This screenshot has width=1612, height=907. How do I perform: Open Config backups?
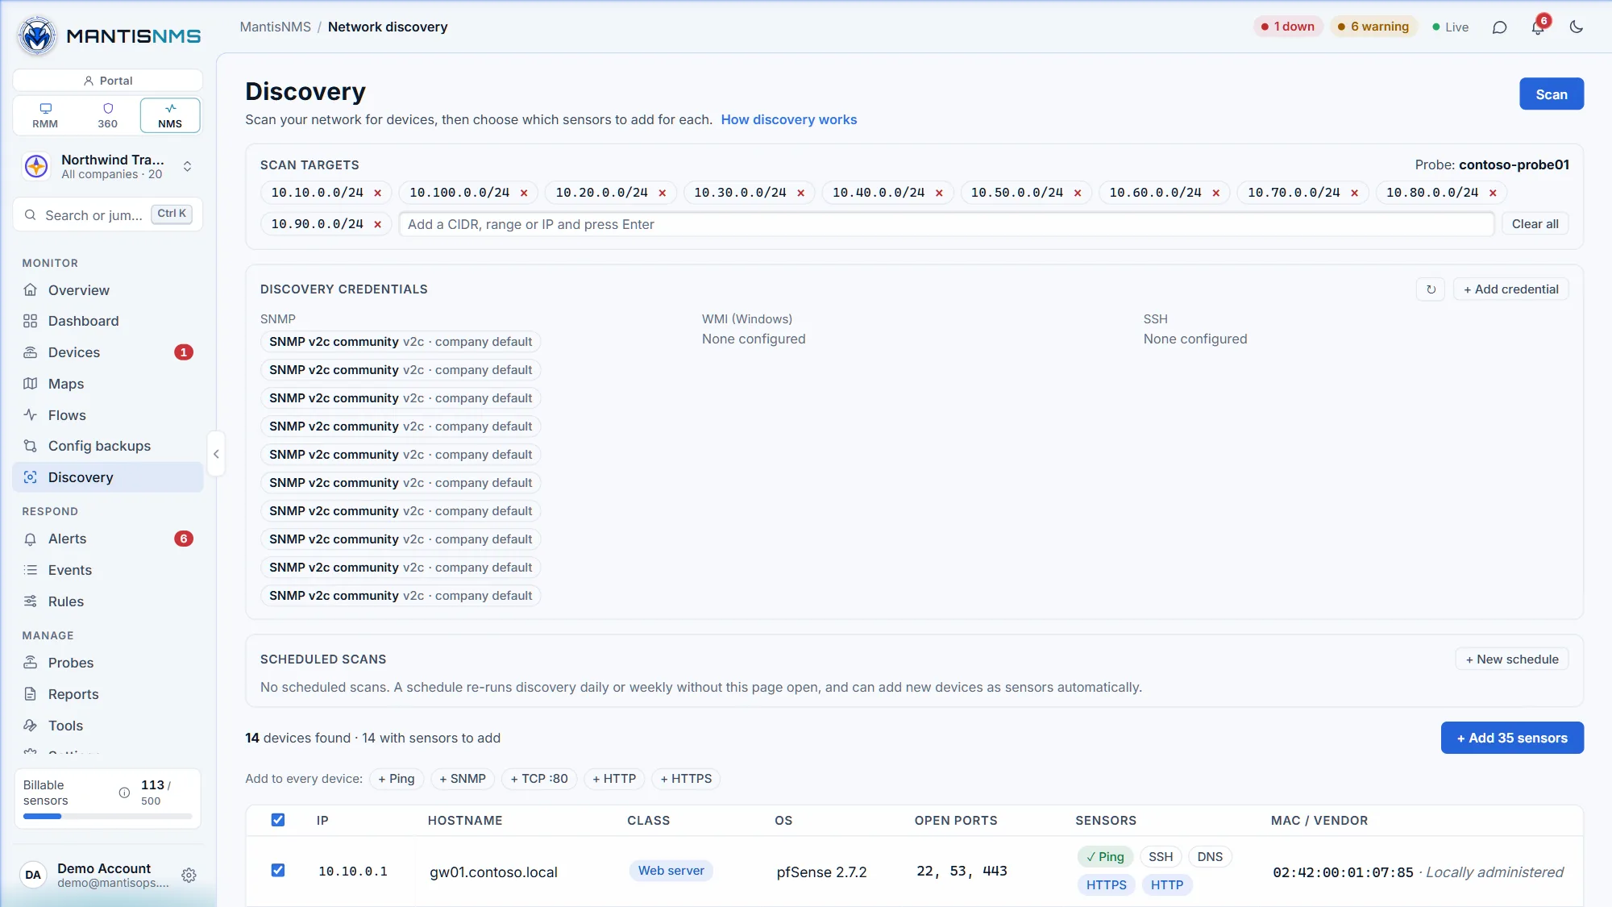tap(107, 446)
